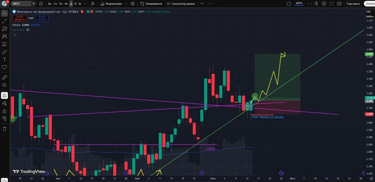Open the patterns drawing tools
Viewport: 375px width, 182px height.
[x=4, y=36]
